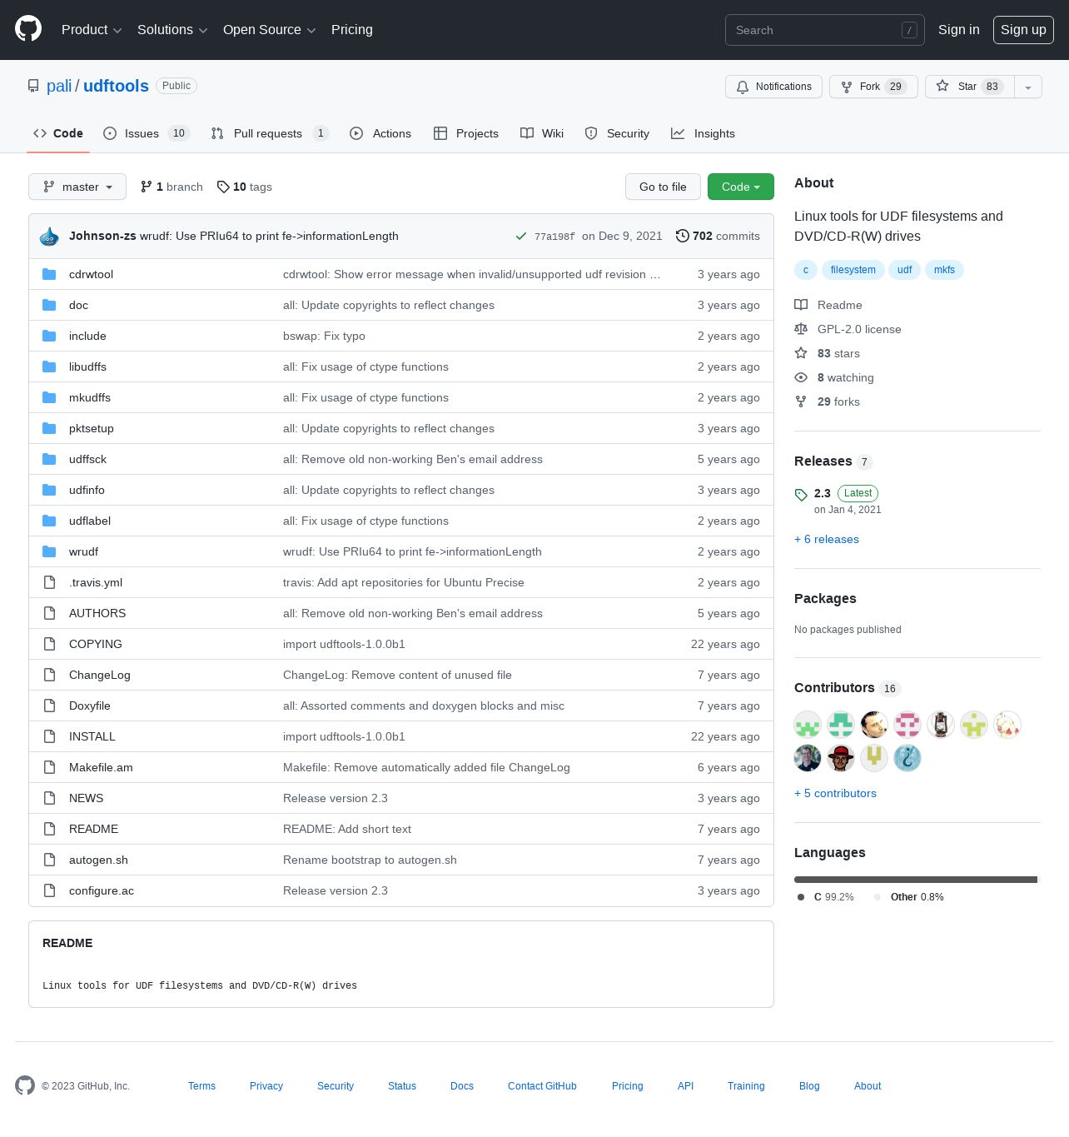Viewport: 1069px width, 1137px height.
Task: Open the Product dropdown menu
Action: coord(92,29)
